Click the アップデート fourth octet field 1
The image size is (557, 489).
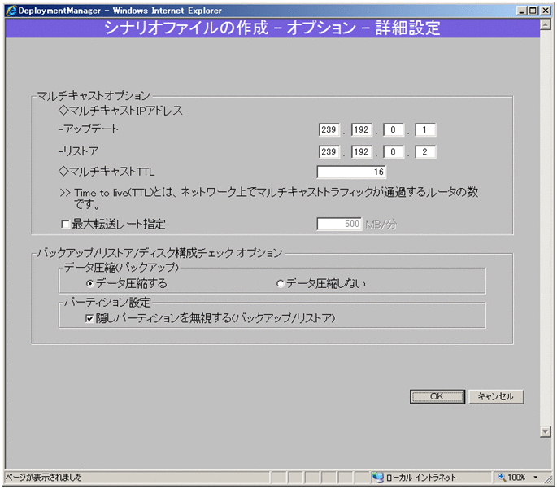(x=425, y=129)
